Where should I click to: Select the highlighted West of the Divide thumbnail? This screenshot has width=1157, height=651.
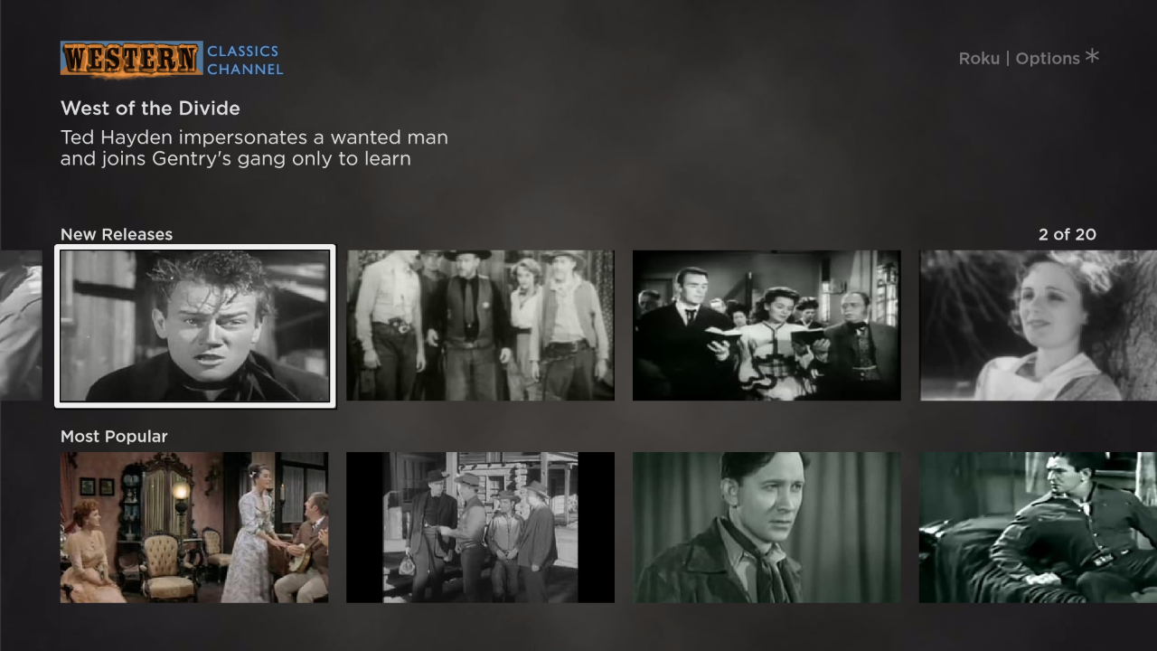pyautogui.click(x=194, y=325)
